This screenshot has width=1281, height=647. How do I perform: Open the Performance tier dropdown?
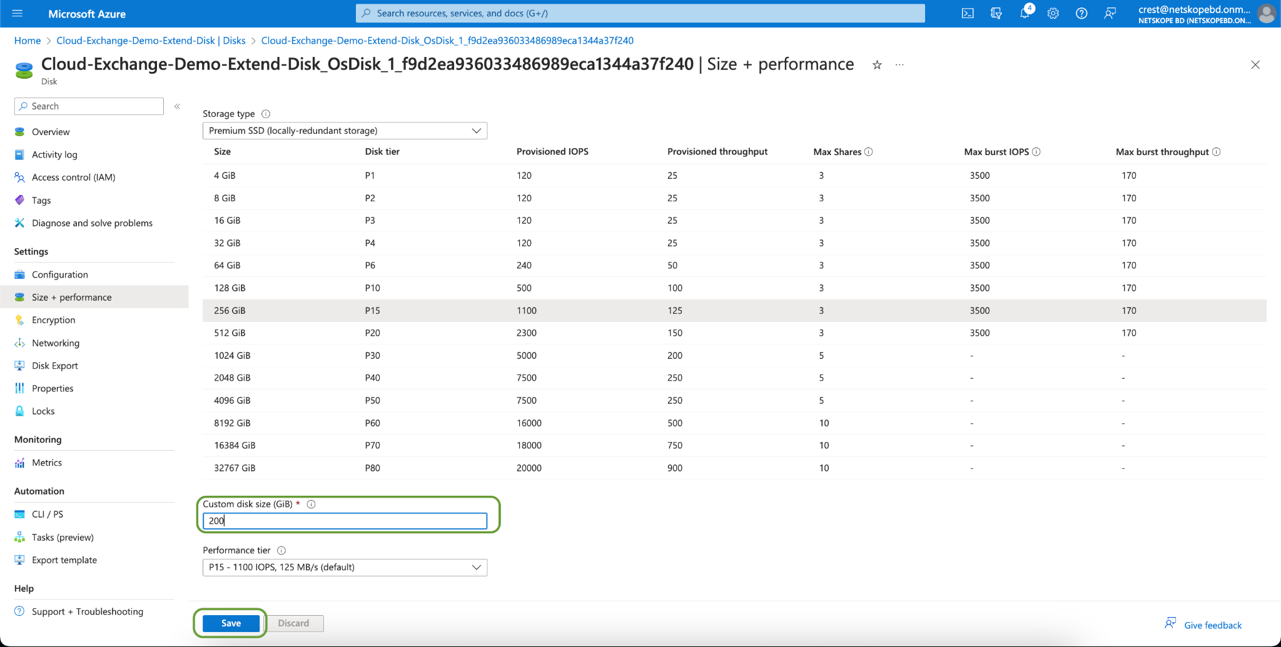[x=345, y=567]
